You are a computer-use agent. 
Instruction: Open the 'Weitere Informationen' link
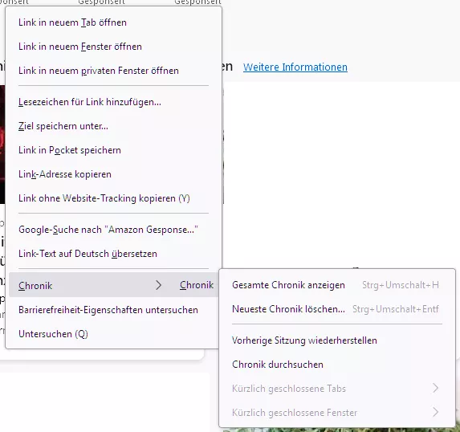(x=295, y=67)
